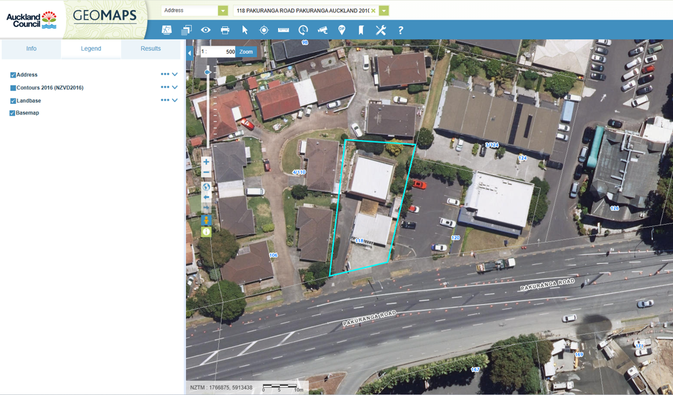Switch to the Info tab
673x395 pixels.
[x=32, y=49]
